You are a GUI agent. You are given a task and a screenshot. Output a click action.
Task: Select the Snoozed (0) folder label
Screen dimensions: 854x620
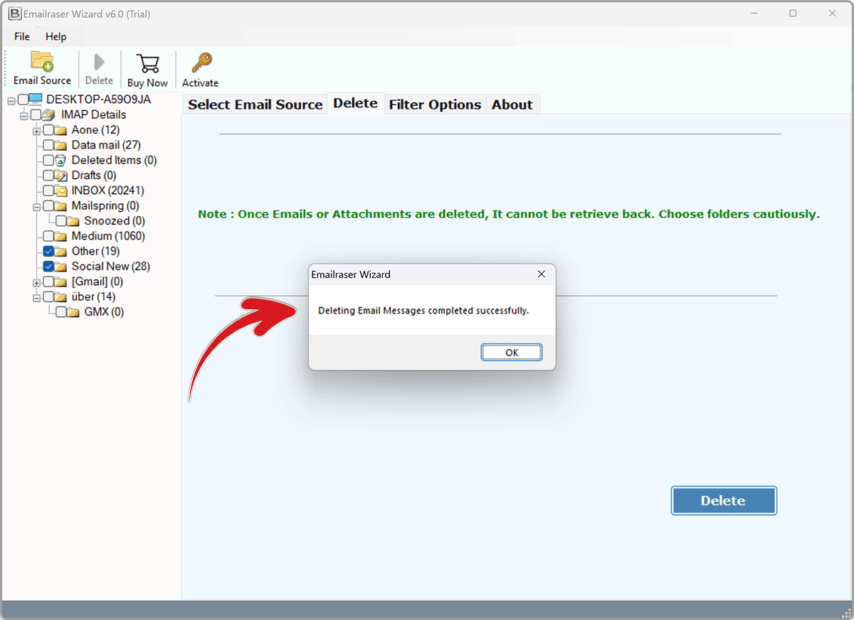point(115,221)
